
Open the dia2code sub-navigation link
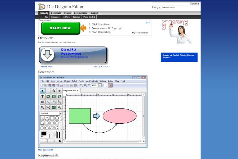tap(76, 17)
